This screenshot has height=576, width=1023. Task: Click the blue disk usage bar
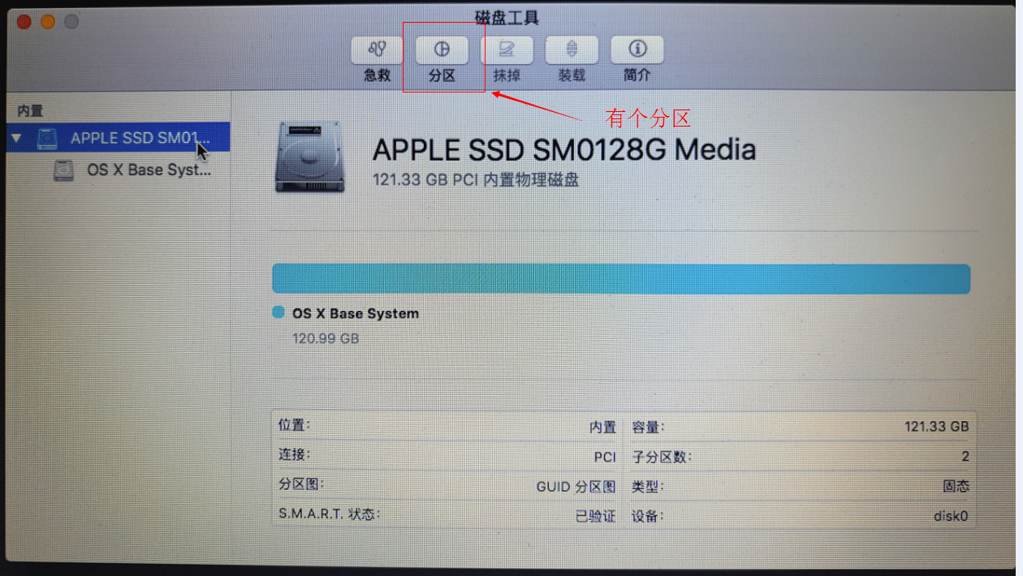coord(621,278)
